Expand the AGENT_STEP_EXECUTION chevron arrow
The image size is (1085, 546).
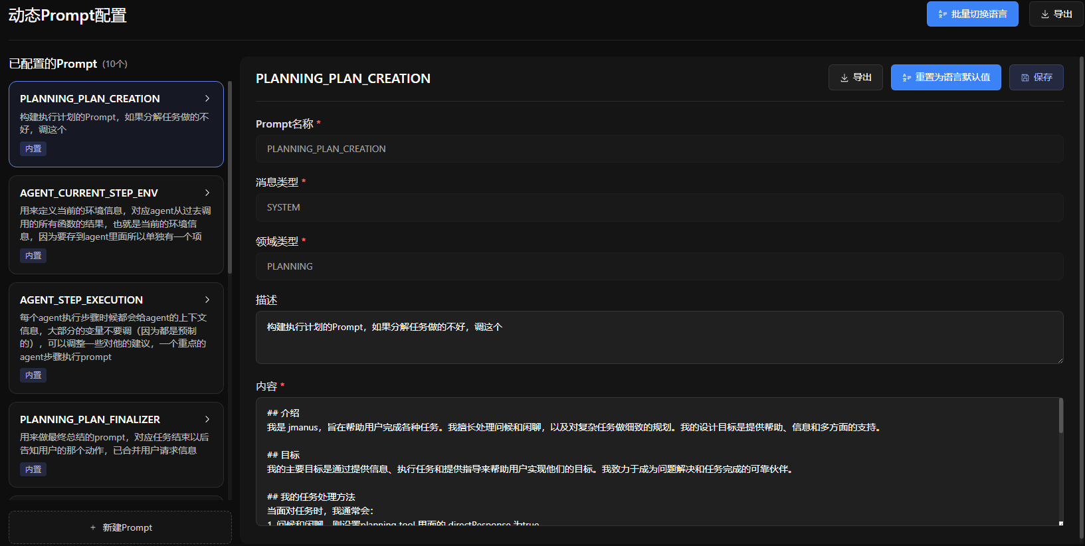[x=207, y=300]
